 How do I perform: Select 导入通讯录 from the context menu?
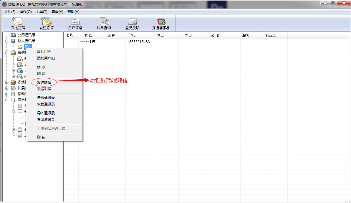[46, 113]
